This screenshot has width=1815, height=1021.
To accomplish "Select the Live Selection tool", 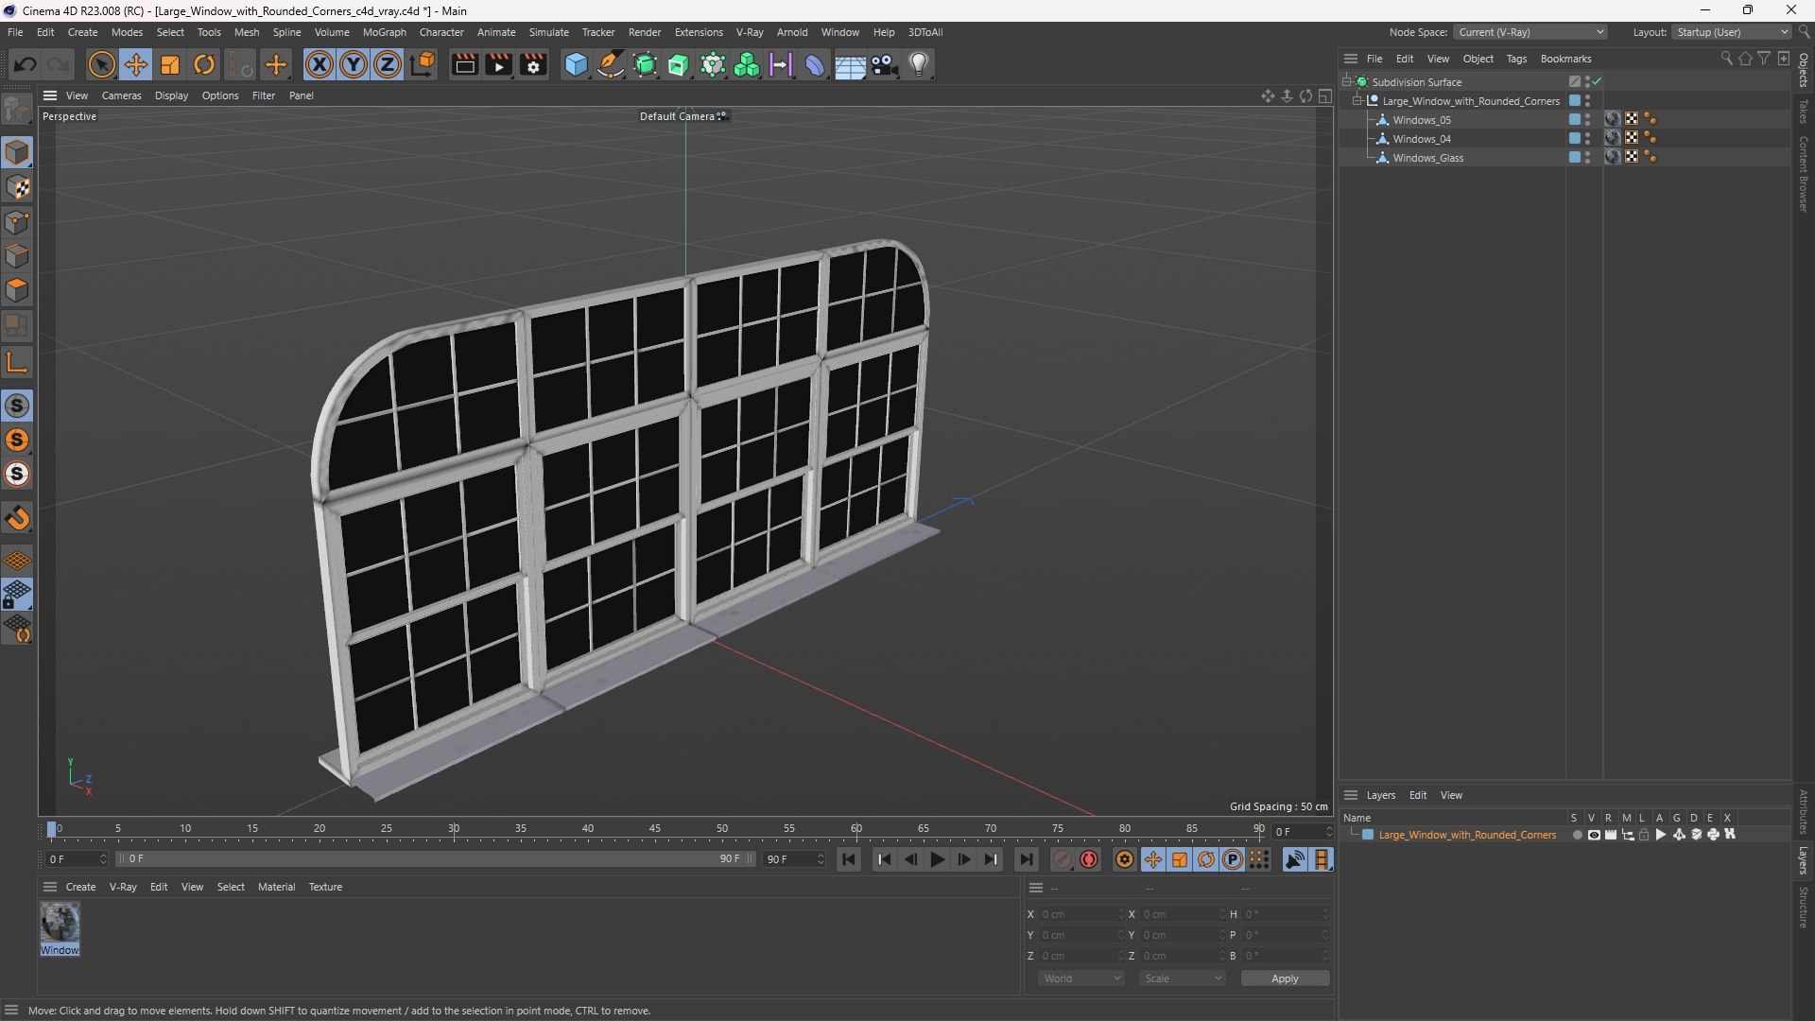I will click(x=101, y=64).
